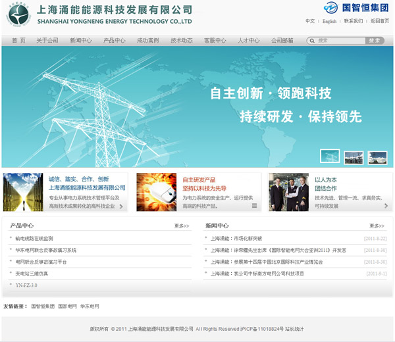Click 以人为本 card heading

point(326,180)
